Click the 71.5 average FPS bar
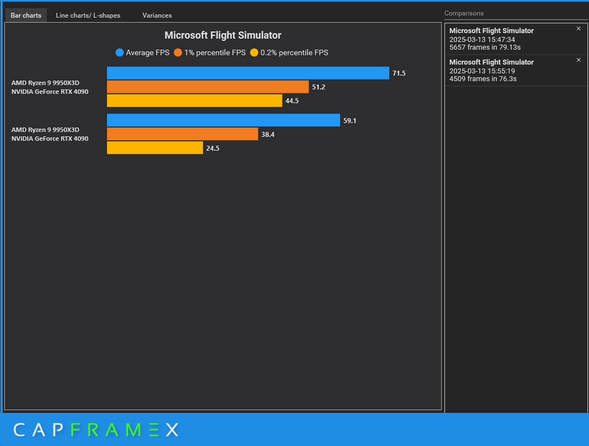589x446 pixels. click(x=248, y=73)
